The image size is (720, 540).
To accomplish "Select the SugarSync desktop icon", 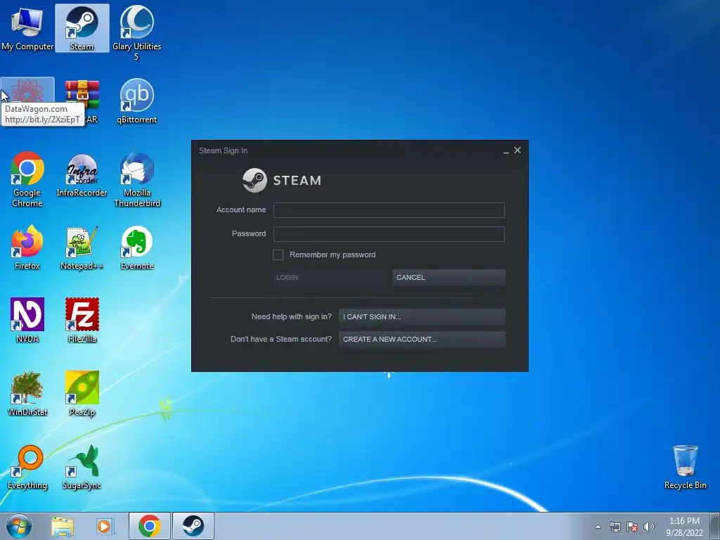I will click(82, 466).
